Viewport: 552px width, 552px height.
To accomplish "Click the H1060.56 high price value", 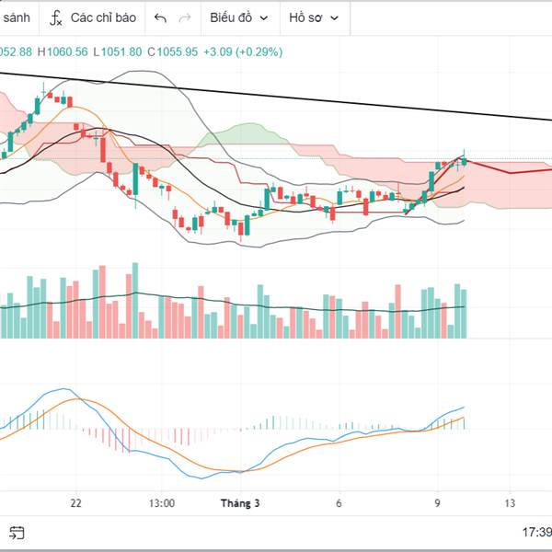I will point(63,52).
